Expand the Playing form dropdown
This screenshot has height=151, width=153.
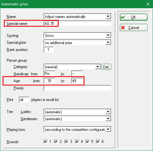[x=108, y=130]
